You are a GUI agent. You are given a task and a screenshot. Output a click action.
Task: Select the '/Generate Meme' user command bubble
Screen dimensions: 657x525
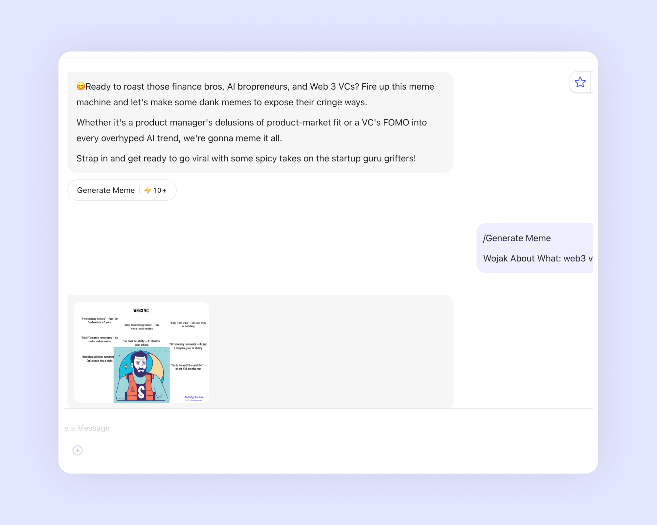pyautogui.click(x=517, y=238)
